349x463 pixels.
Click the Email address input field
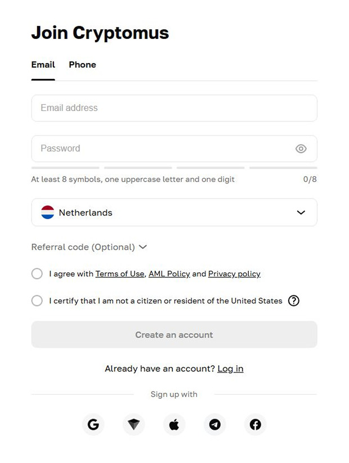pyautogui.click(x=174, y=108)
